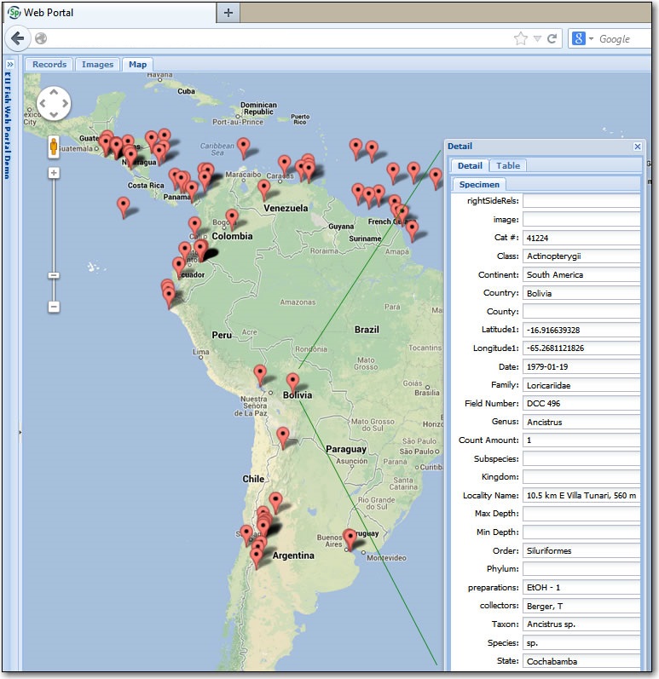
Task: Select the Specimen tab
Action: pos(480,184)
